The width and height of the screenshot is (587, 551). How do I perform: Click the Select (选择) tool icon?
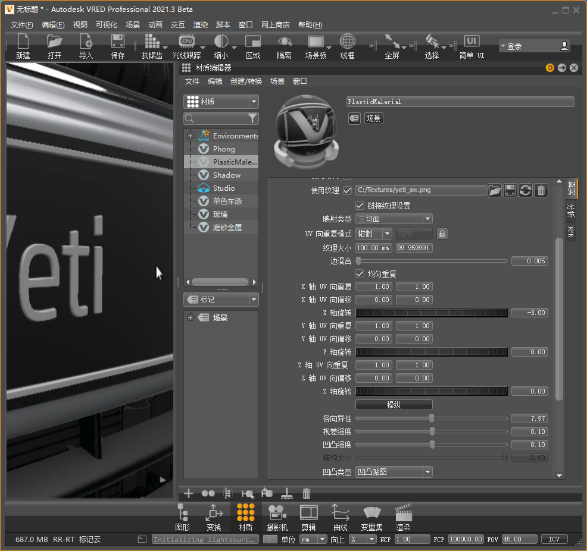[432, 46]
